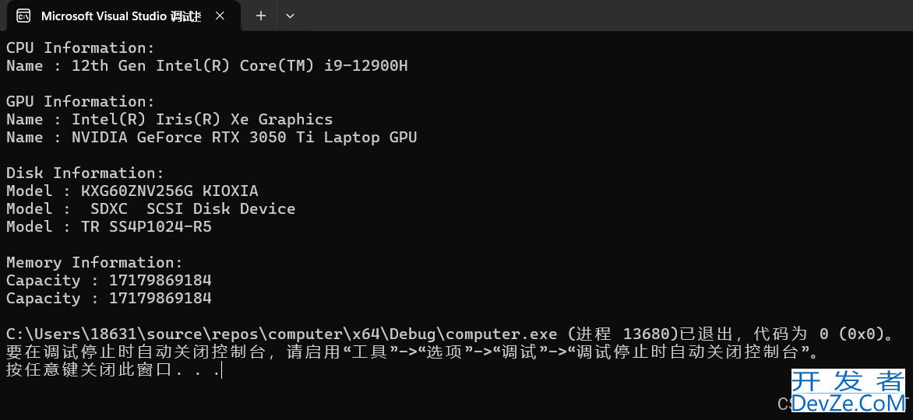Click the SDXC SCSI Disk Device line
913x420 pixels.
click(151, 208)
